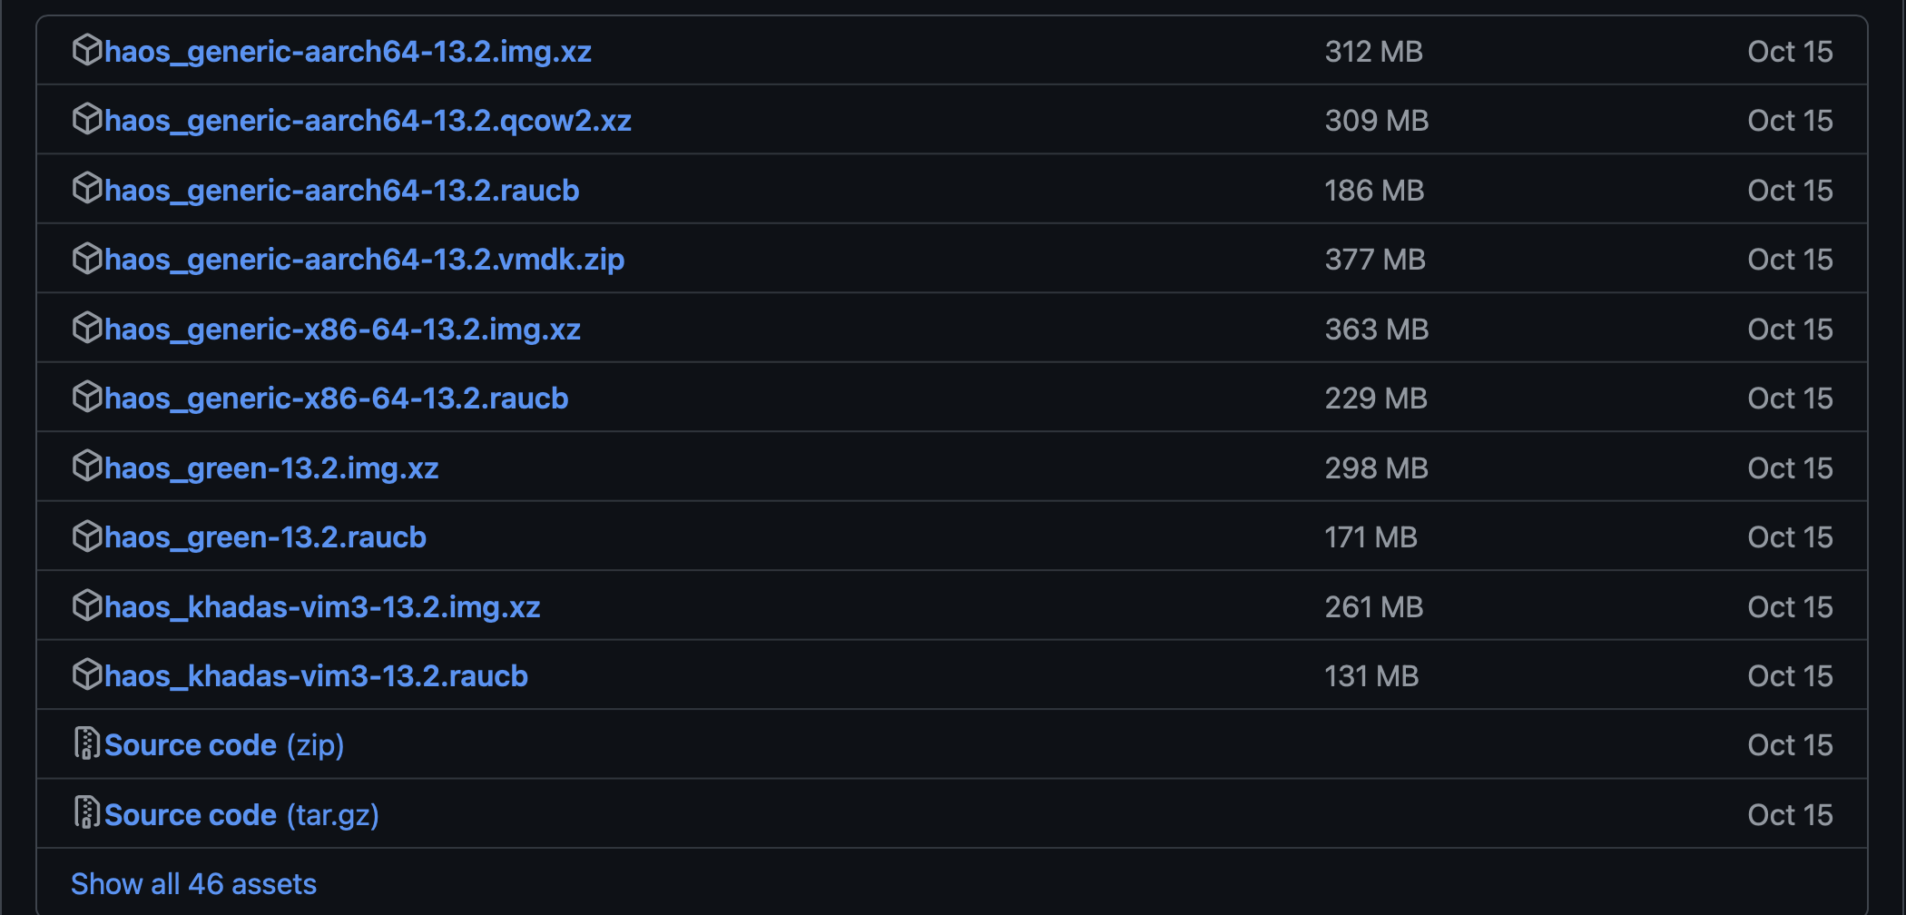Download Source code (zip) archive
The height and width of the screenshot is (915, 1906).
click(224, 745)
